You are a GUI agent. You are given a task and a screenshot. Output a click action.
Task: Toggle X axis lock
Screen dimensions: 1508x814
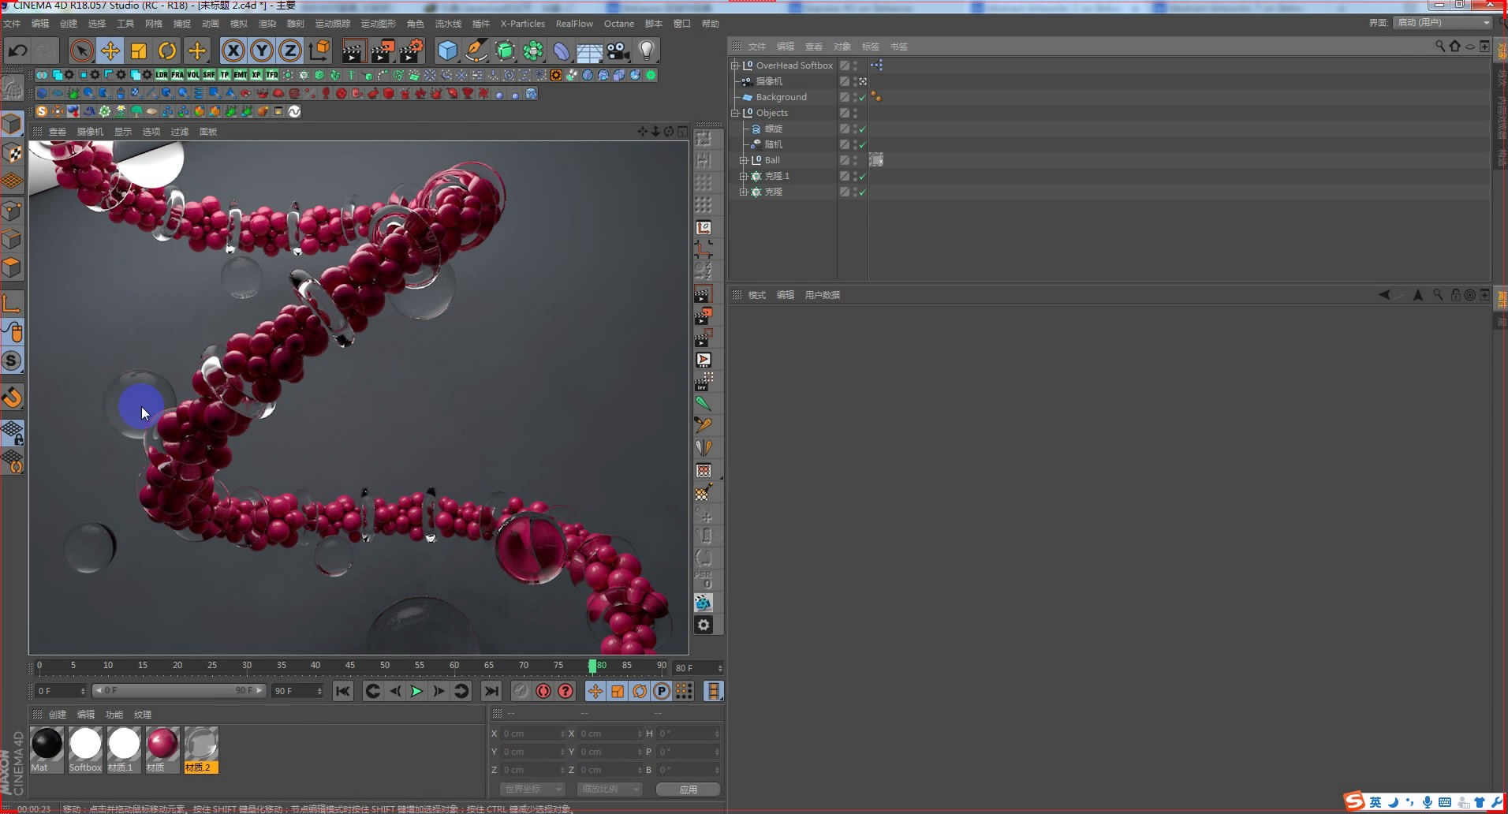point(233,51)
